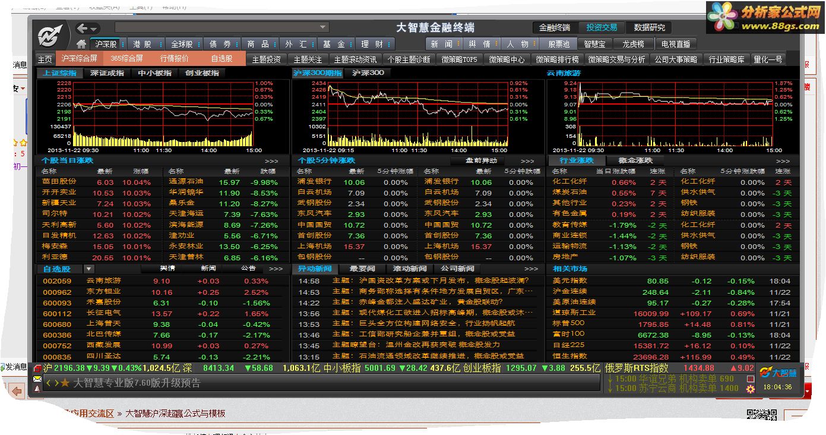Switch to the 滚动新闻 news tab
The image size is (826, 435).
tap(410, 269)
